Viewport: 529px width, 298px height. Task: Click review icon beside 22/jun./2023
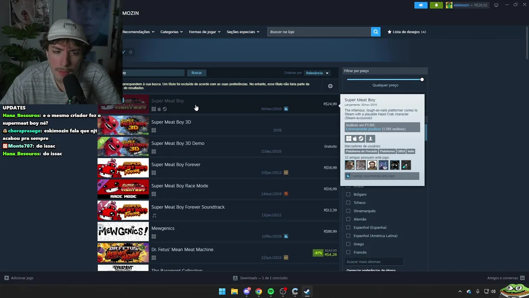click(286, 257)
